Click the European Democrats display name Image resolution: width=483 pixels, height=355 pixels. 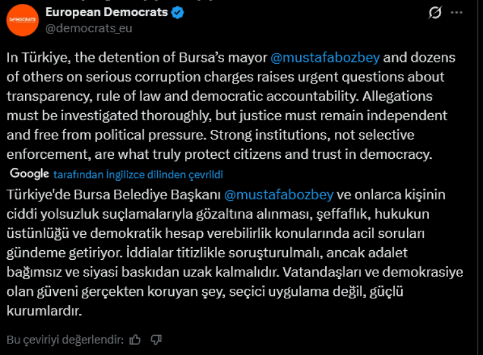pos(106,12)
